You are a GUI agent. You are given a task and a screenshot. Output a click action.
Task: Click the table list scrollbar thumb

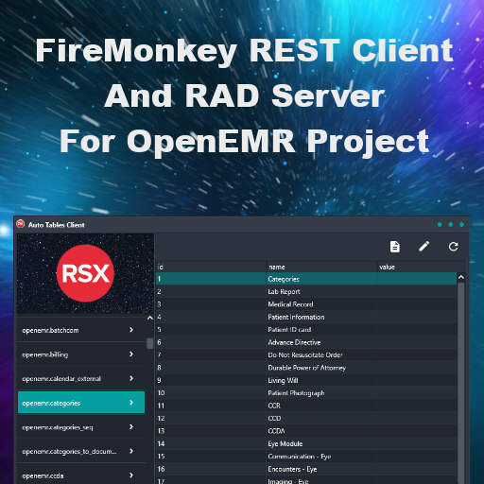coord(150,343)
